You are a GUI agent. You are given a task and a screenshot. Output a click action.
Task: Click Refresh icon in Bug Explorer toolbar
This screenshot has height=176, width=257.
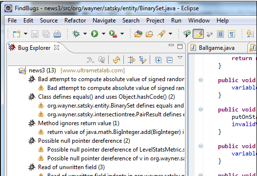[x=117, y=60]
